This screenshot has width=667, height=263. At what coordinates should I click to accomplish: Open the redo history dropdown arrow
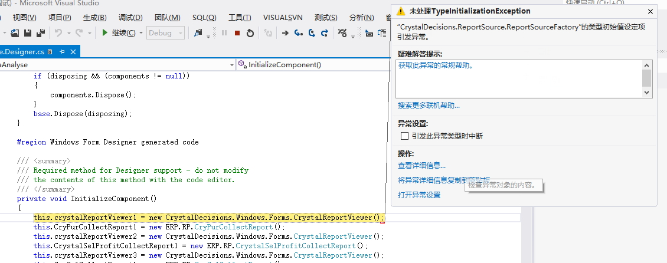[89, 32]
